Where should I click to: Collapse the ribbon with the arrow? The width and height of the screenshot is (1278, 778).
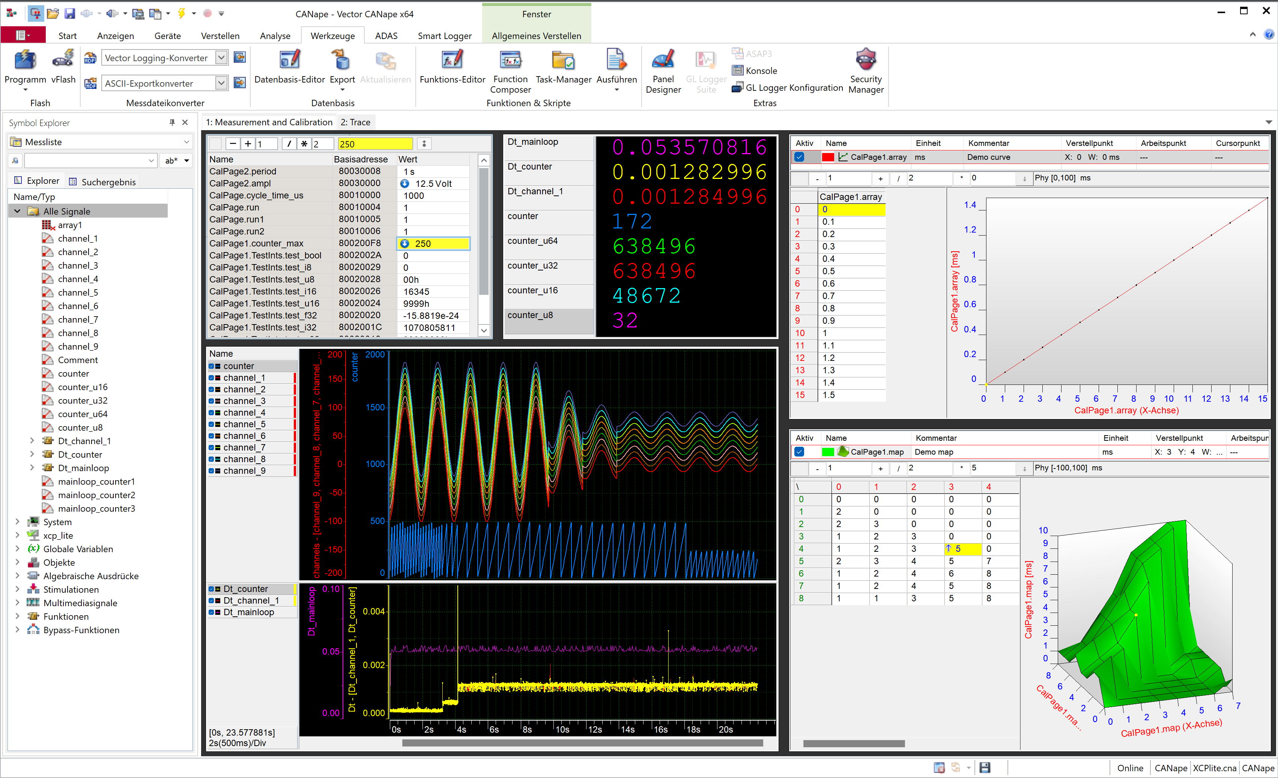[1252, 35]
